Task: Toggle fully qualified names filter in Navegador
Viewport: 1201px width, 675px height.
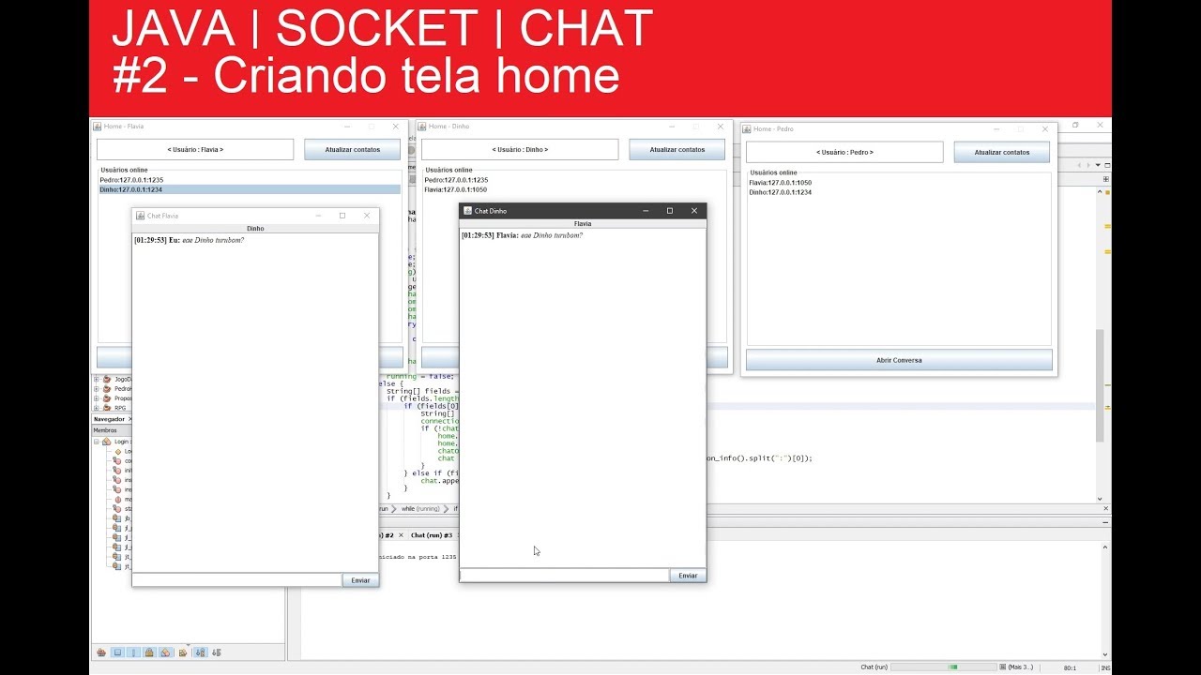Action: pyautogui.click(x=183, y=652)
